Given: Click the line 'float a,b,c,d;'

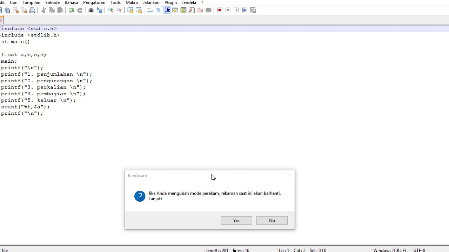Looking at the screenshot, I should point(24,55).
